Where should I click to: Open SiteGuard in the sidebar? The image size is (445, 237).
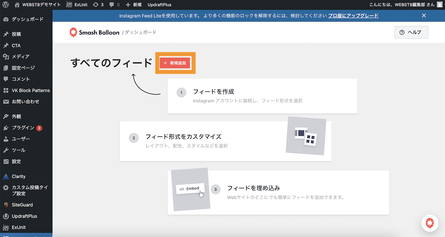(x=22, y=205)
